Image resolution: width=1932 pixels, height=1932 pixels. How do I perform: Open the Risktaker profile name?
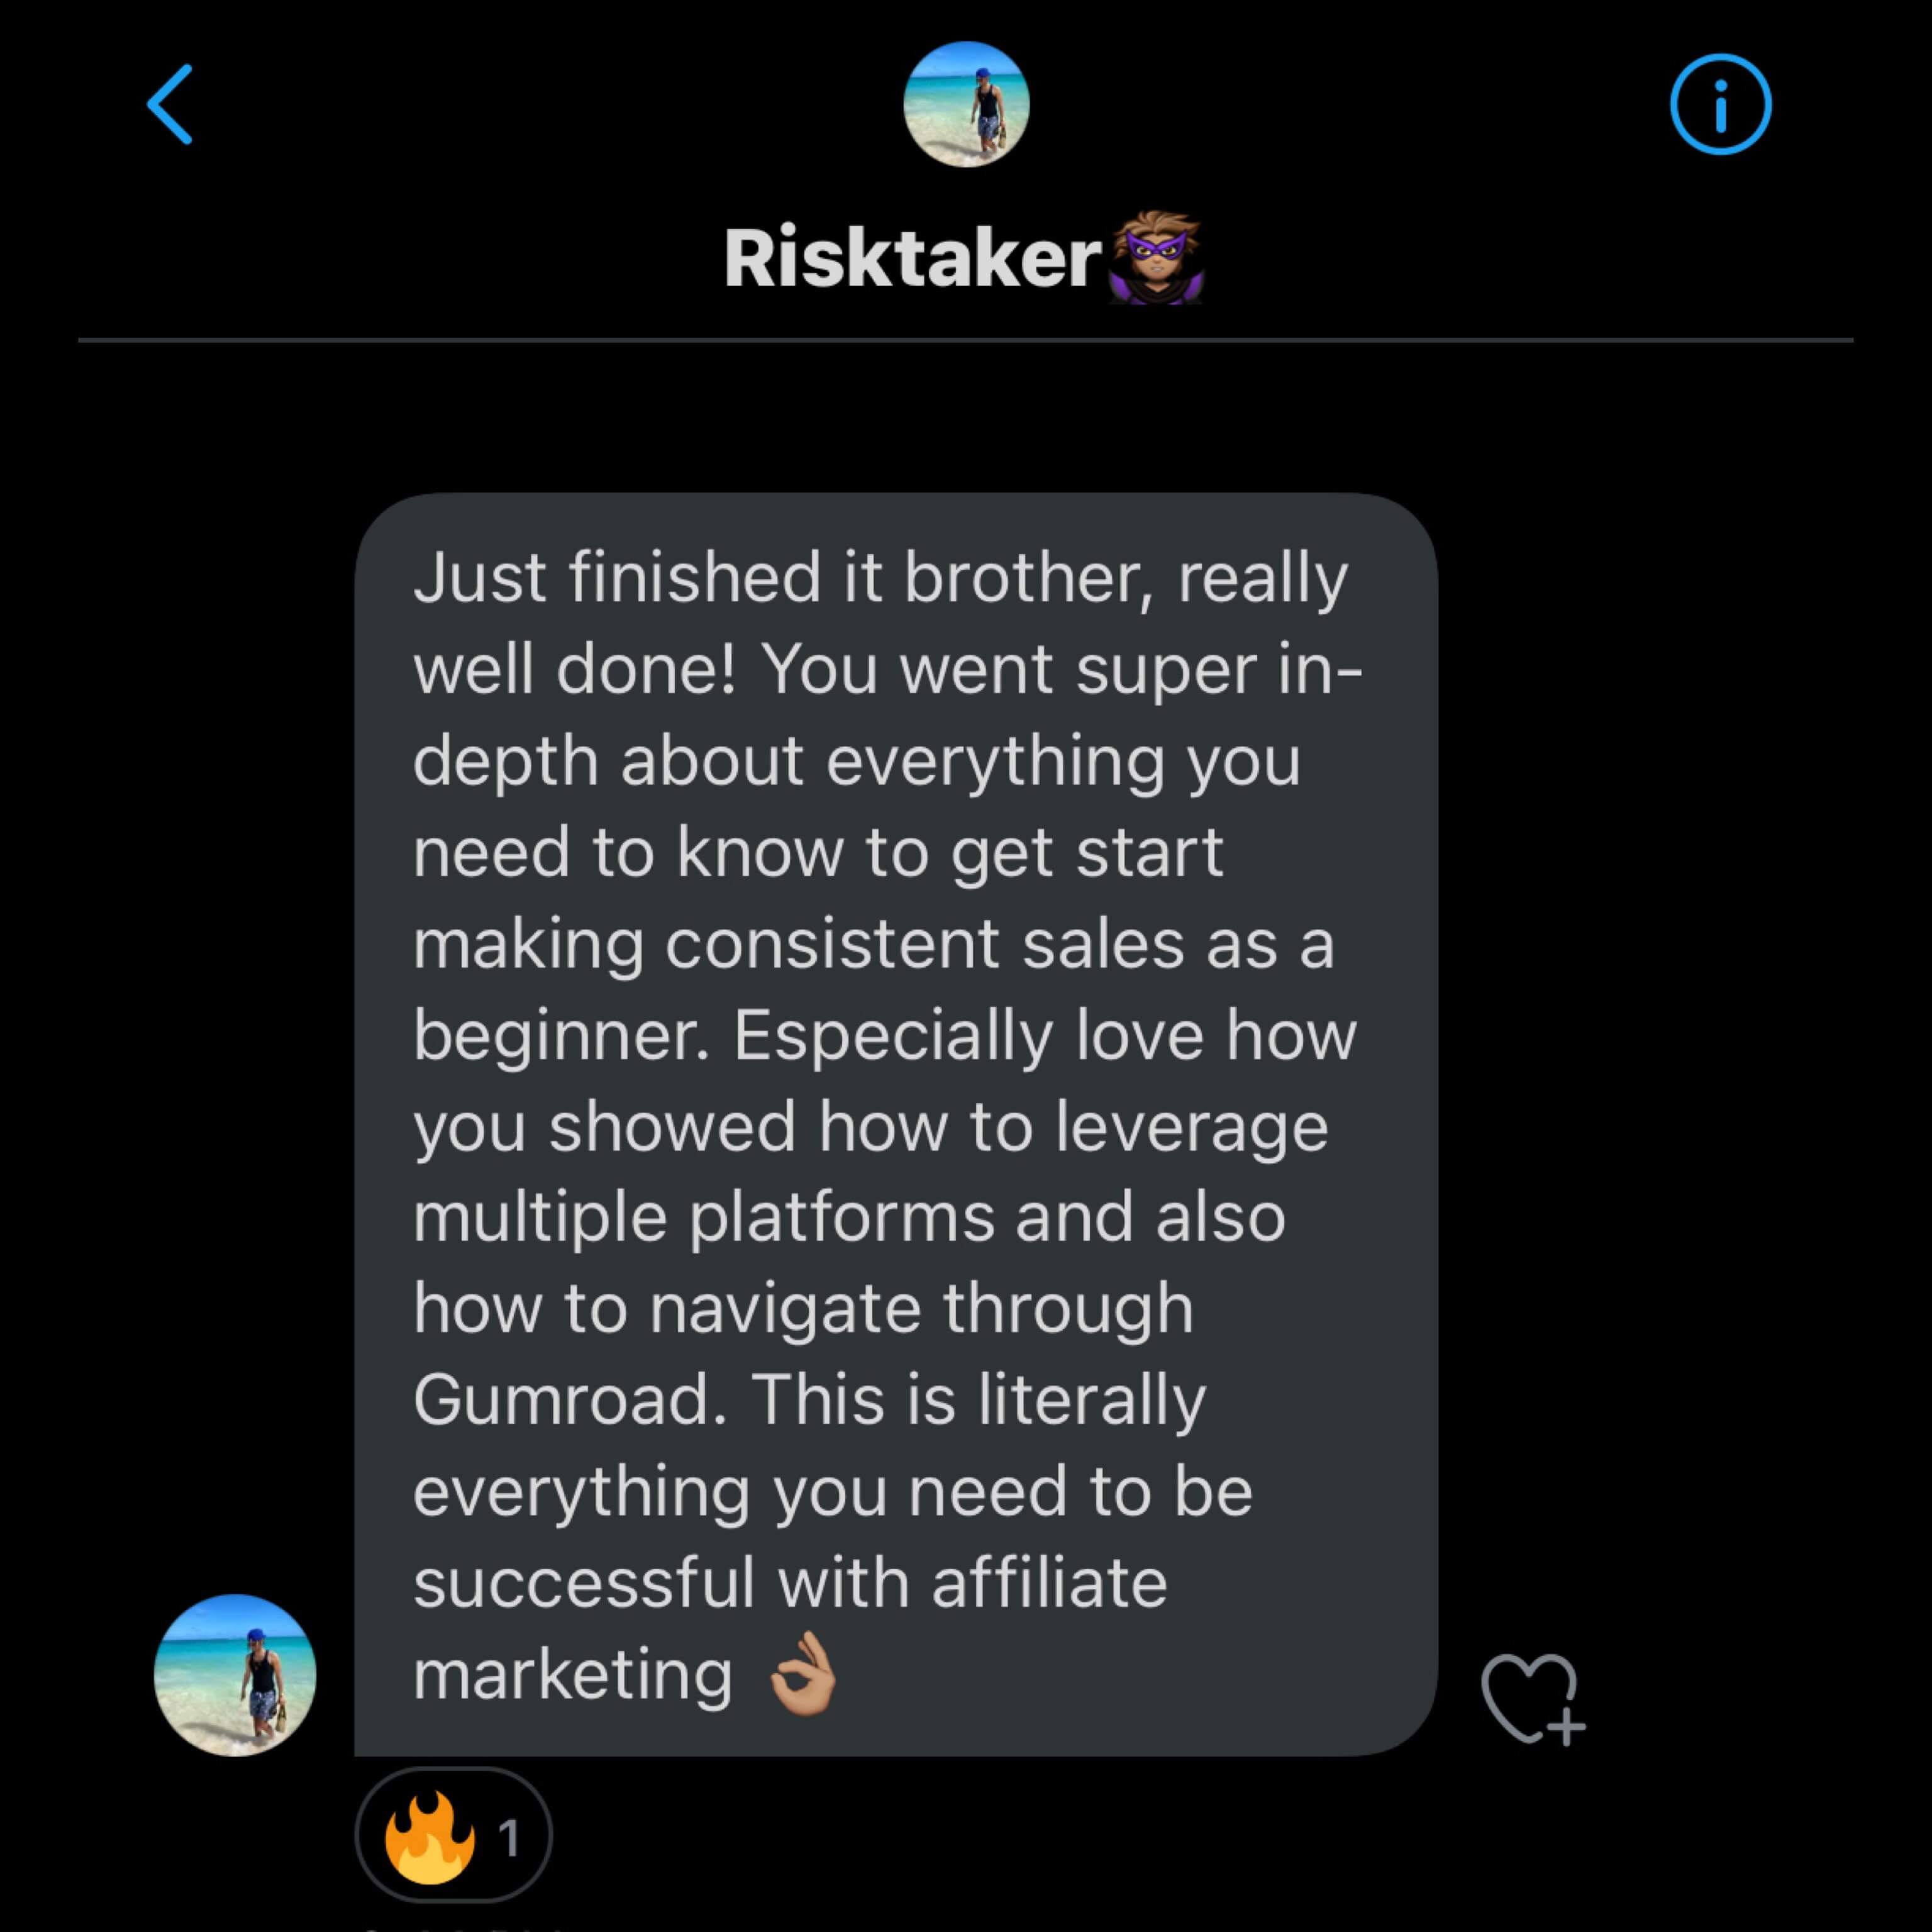pyautogui.click(x=912, y=259)
